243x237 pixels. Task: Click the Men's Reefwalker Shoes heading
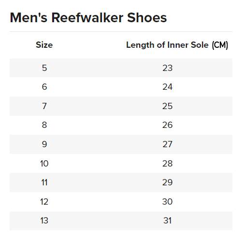click(88, 17)
